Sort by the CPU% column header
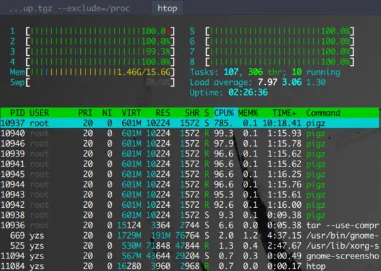 pyautogui.click(x=223, y=113)
